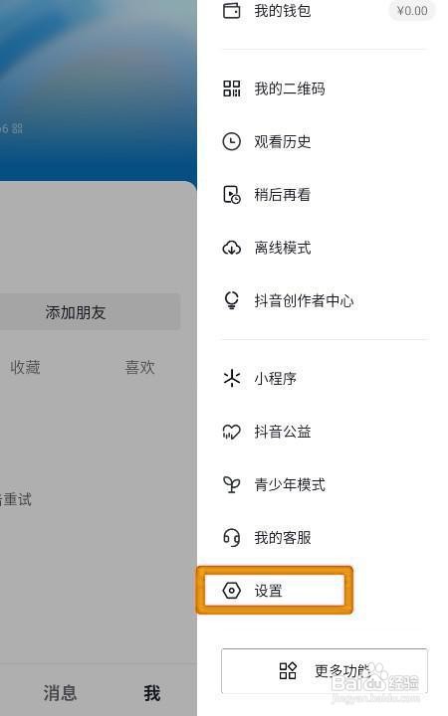This screenshot has width=448, height=716.
Task: Tap the ¥0.00 wallet balance badge
Action: pos(412,11)
